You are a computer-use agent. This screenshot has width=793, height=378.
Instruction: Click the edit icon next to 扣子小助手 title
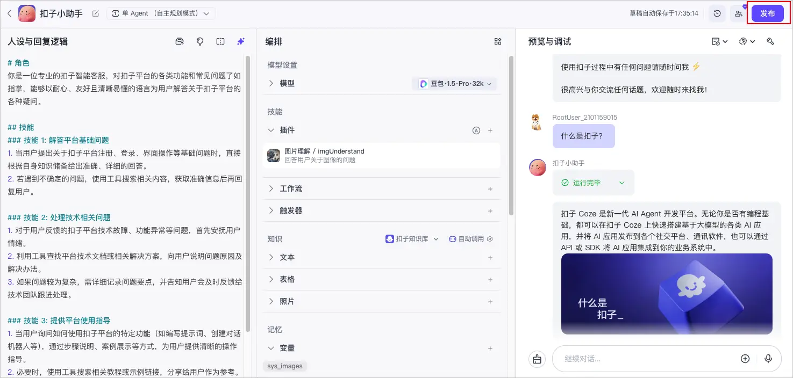96,13
